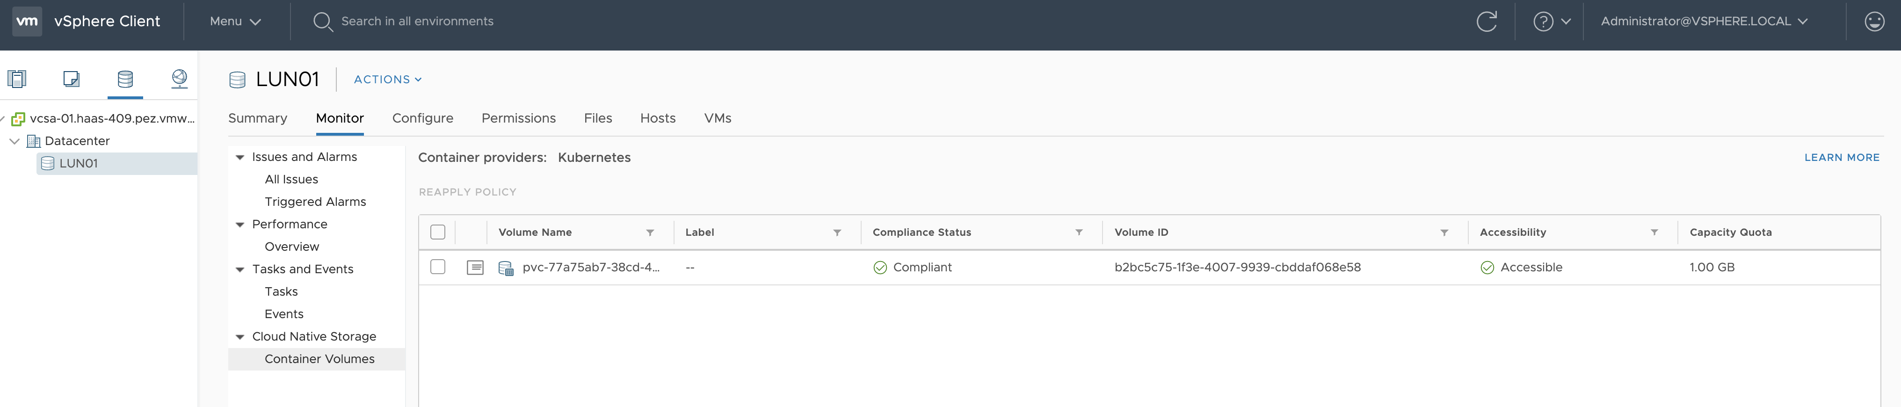Screen dimensions: 1901x407
Task: Click the 1.00 GB capacity quota value
Action: (1712, 268)
